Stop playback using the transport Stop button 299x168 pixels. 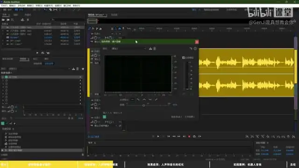[x=153, y=136]
